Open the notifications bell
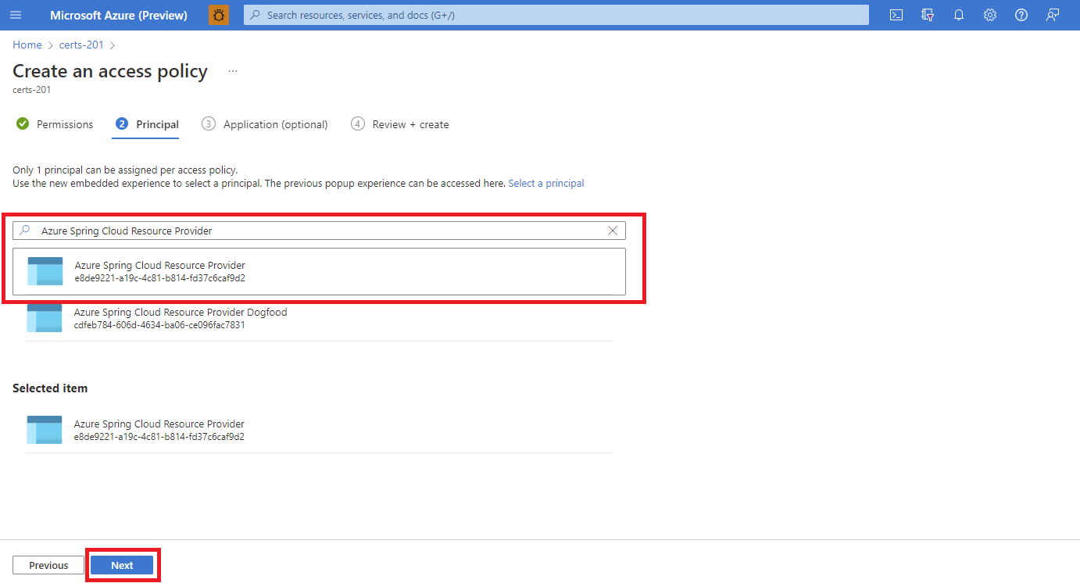The image size is (1080, 583). 959,15
